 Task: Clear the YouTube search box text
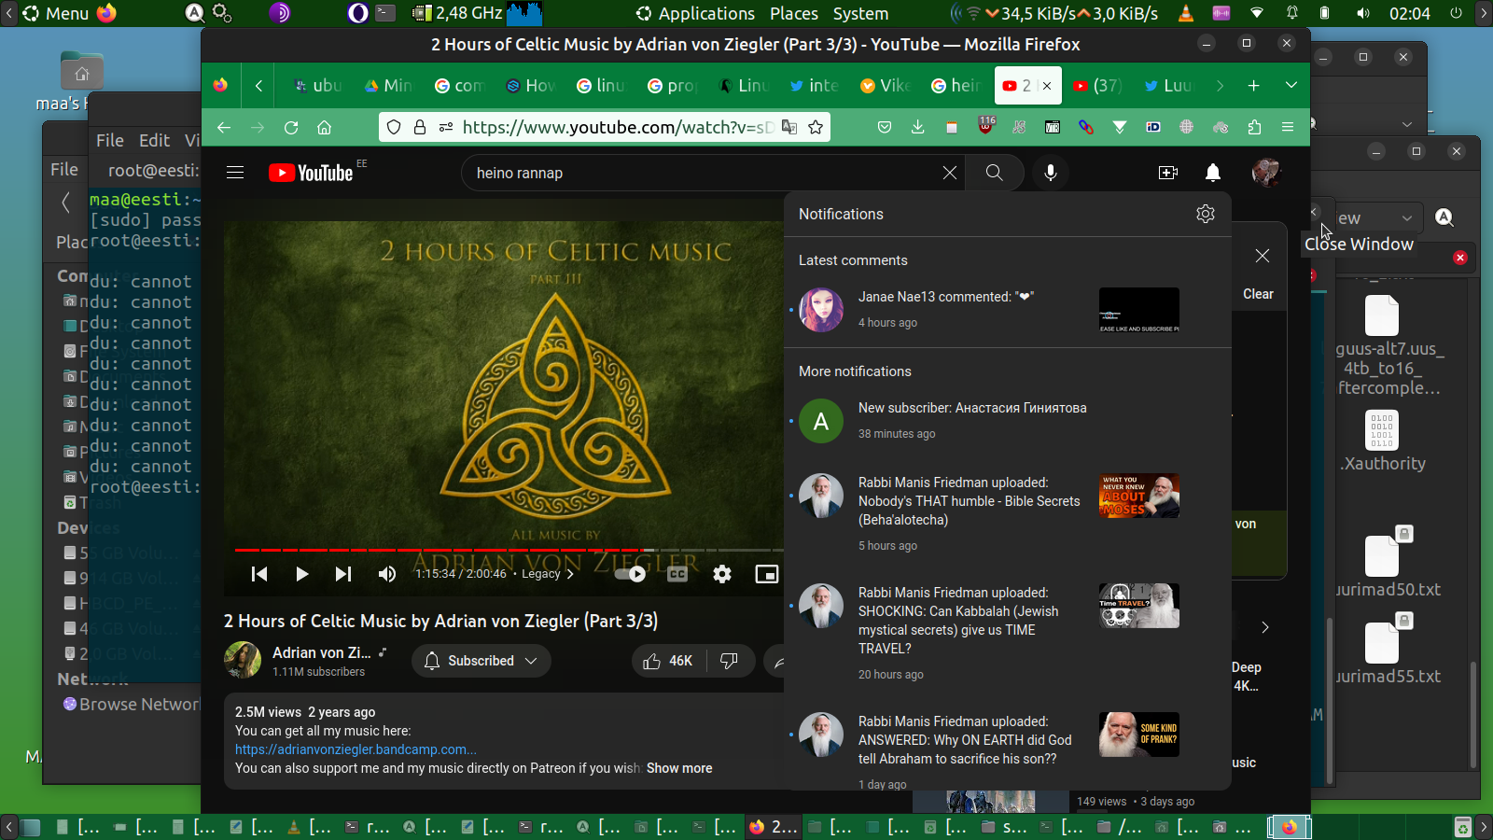point(949,173)
